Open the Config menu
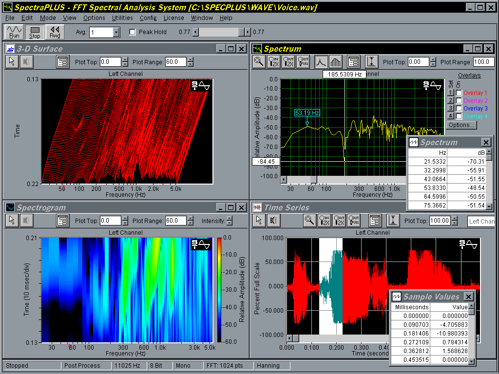The height and width of the screenshot is (374, 499). point(148,18)
